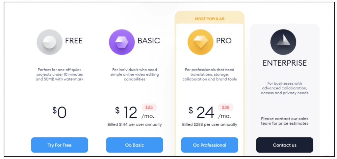Click the $0 price of Free plan
Screen dimensions: 337x159
60,113
